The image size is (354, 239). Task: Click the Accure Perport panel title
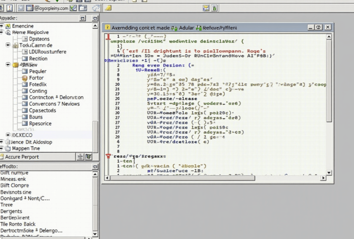[22, 157]
